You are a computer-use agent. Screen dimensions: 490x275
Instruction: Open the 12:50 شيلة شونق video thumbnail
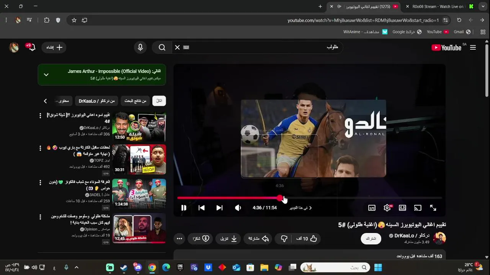(139, 127)
